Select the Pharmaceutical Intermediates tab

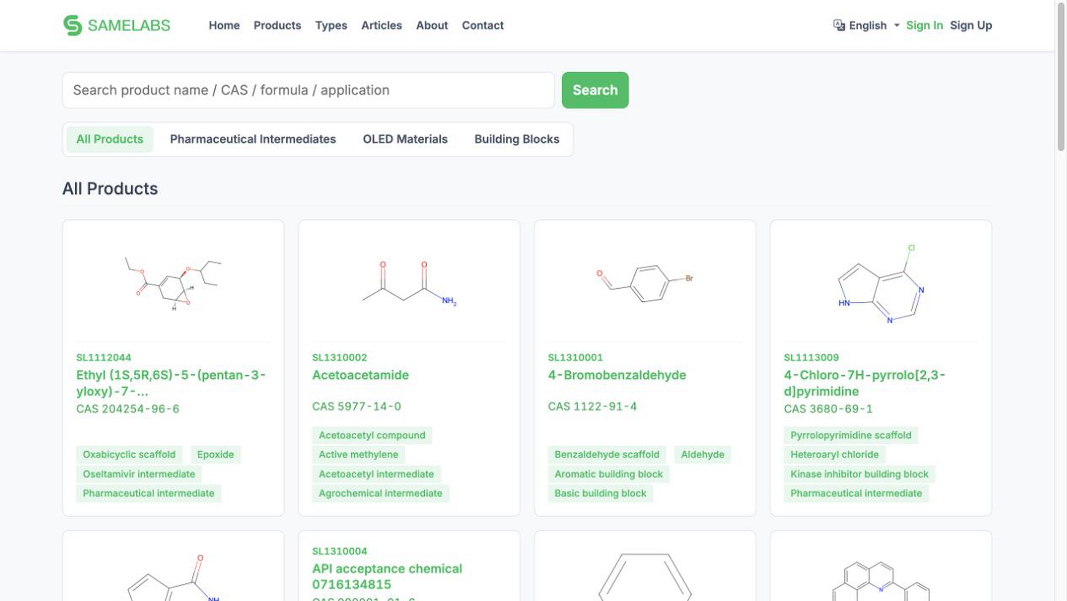point(253,139)
